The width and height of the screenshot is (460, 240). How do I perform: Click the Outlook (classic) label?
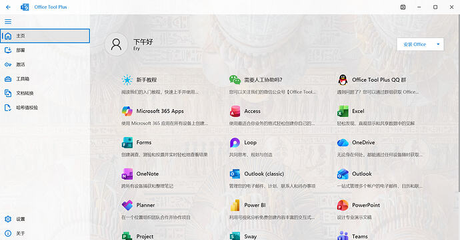[x=264, y=174]
